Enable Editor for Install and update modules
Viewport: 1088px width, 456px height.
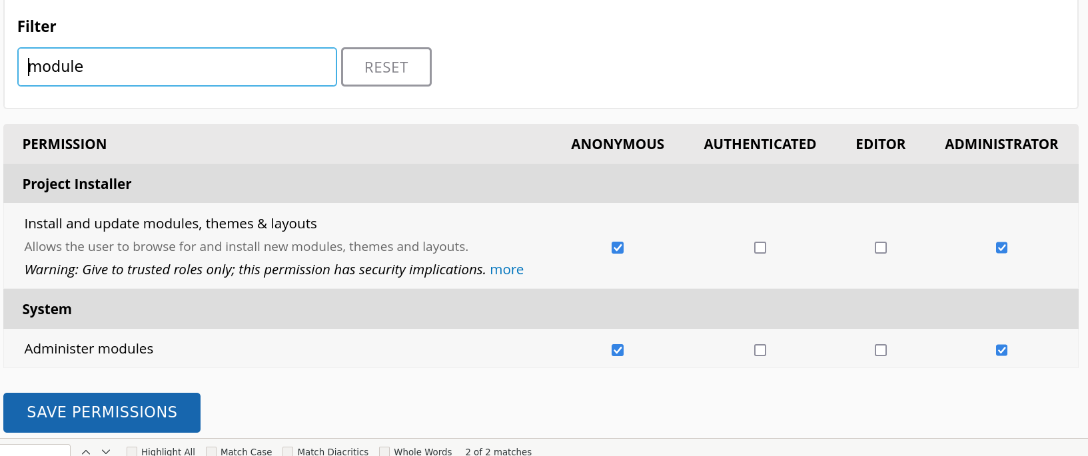tap(880, 248)
